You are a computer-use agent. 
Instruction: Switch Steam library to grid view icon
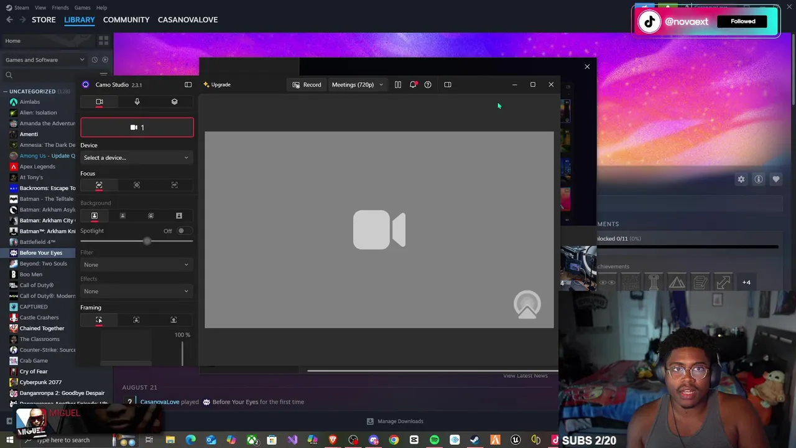[103, 41]
